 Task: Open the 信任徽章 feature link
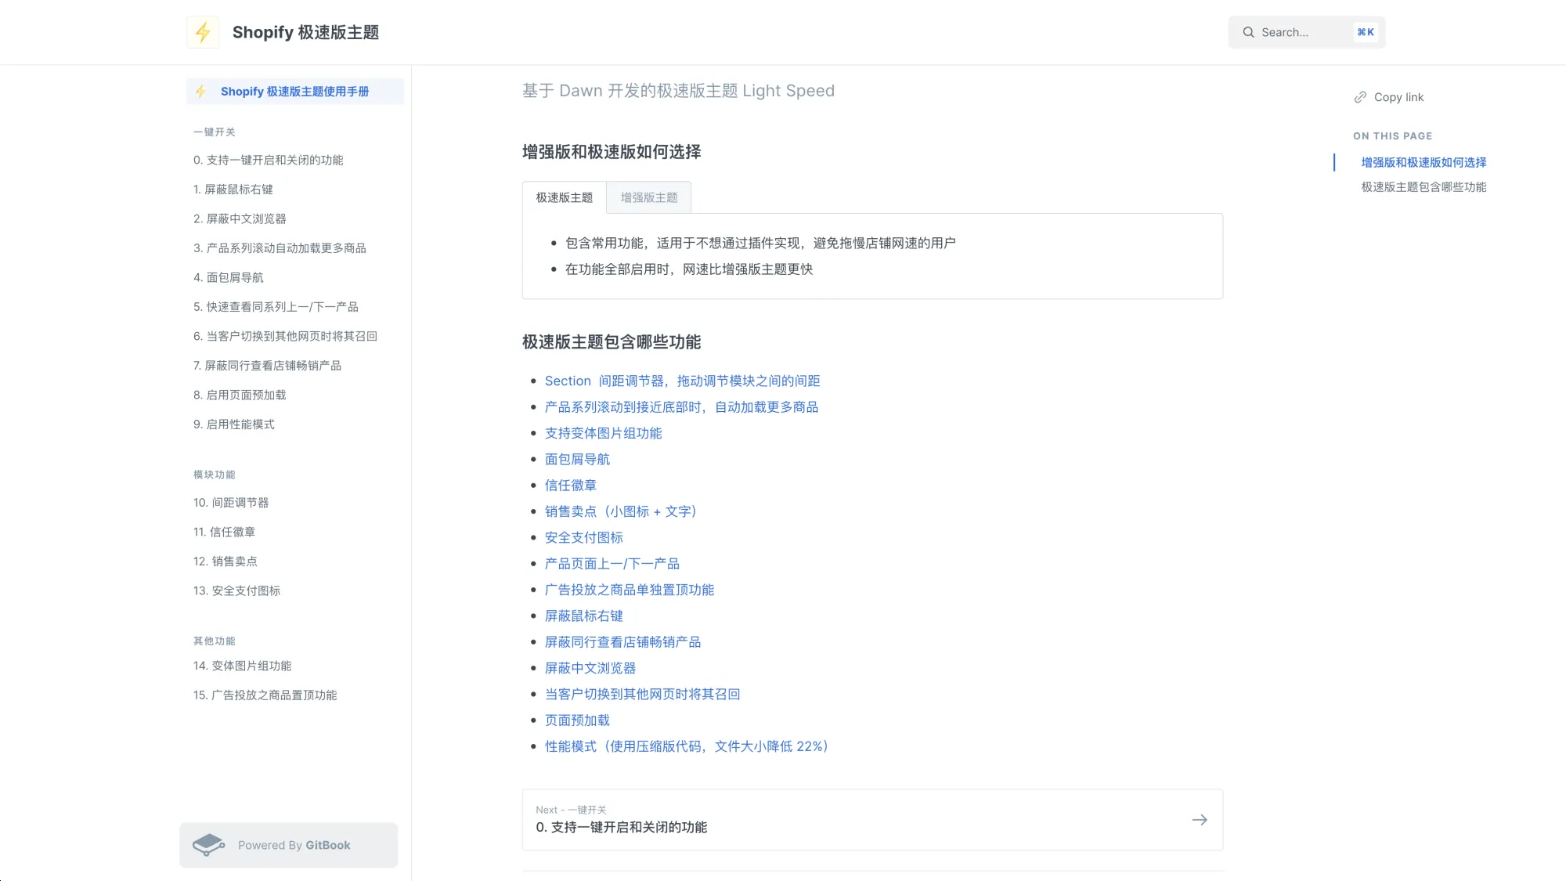tap(570, 486)
